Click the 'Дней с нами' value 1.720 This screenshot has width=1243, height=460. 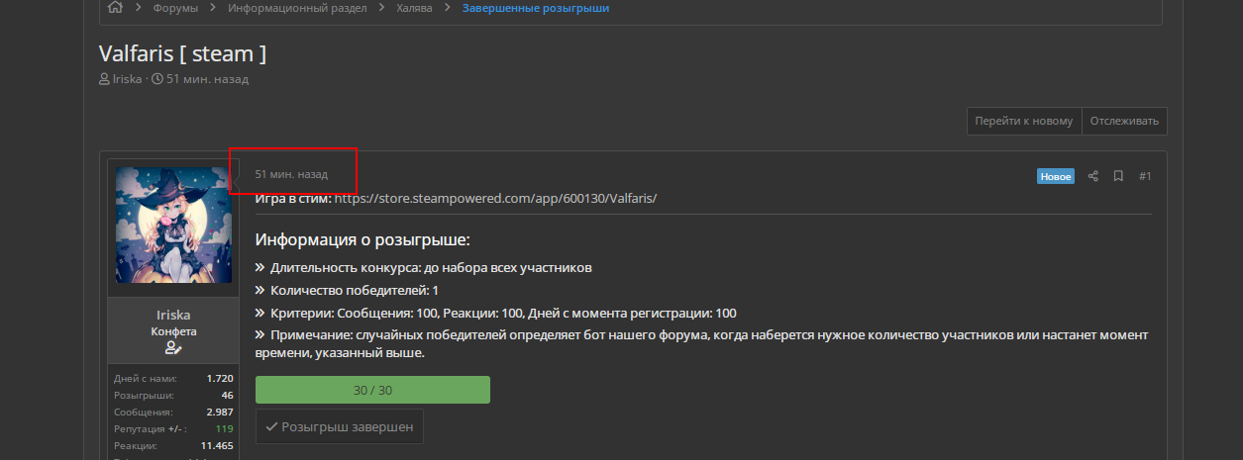click(220, 379)
